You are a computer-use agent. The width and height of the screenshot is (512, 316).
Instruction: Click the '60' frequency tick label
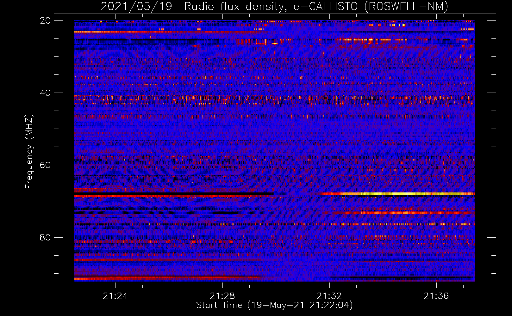click(x=45, y=165)
